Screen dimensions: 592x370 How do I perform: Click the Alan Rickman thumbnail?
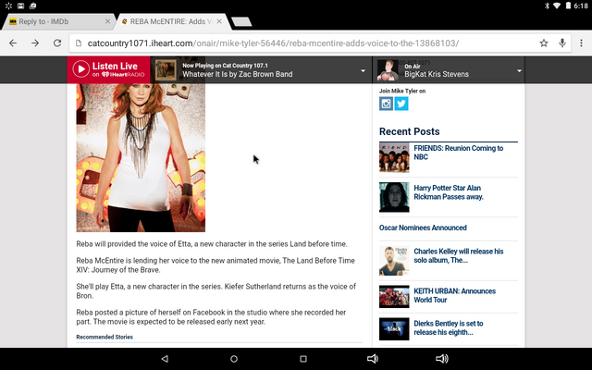coord(394,197)
